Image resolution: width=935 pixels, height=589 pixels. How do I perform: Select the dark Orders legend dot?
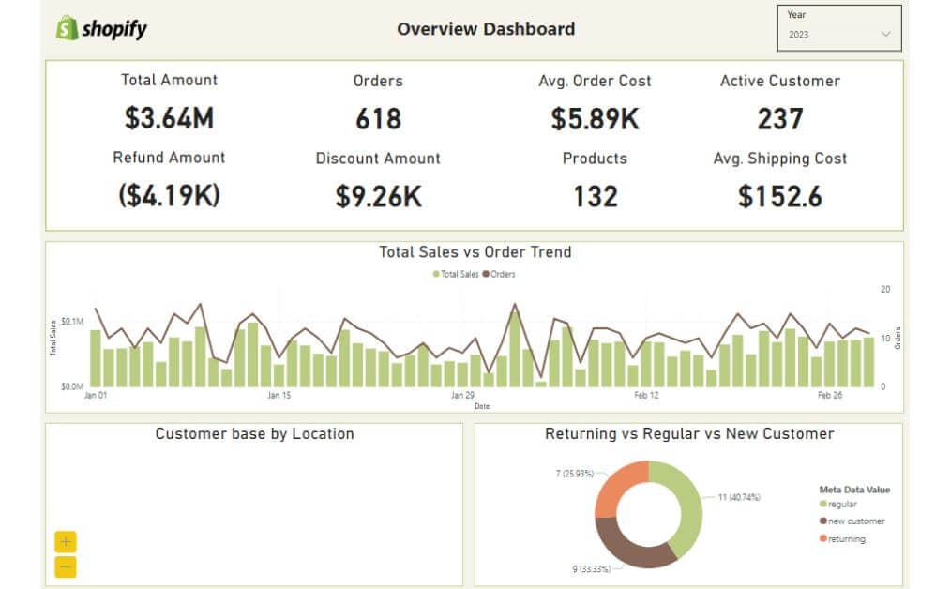point(487,275)
